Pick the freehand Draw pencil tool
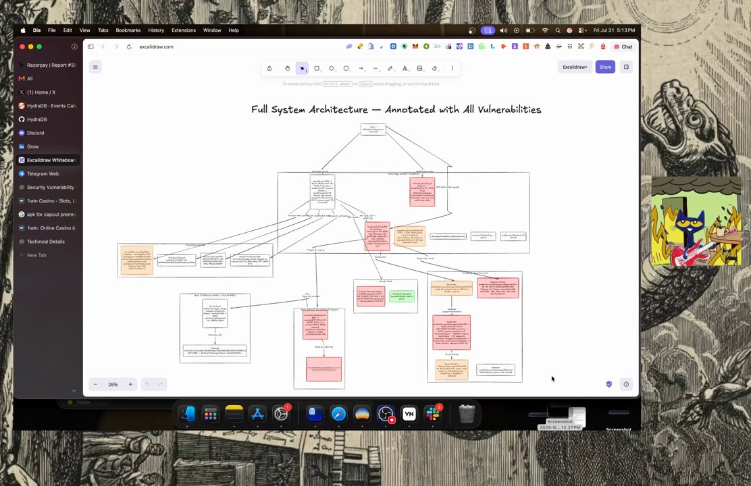The height and width of the screenshot is (486, 751). [x=390, y=68]
